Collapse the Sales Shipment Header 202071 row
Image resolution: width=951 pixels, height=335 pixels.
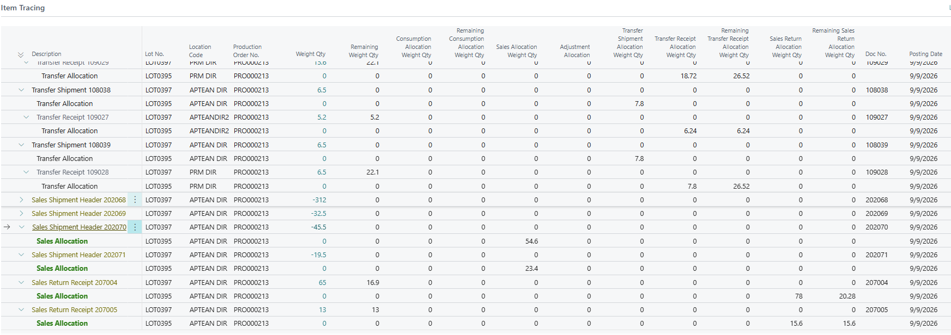[21, 255]
